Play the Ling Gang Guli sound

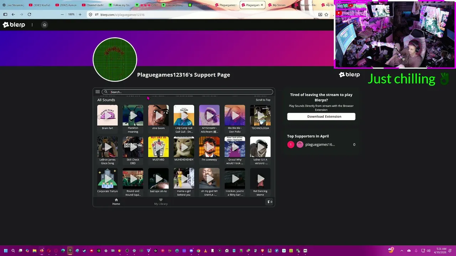[x=184, y=115]
